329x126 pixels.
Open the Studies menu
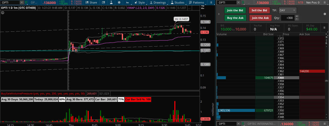(177, 3)
